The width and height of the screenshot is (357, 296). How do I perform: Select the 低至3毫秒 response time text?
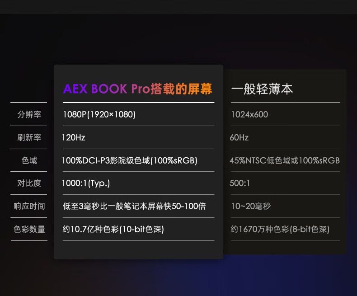[x=81, y=206]
